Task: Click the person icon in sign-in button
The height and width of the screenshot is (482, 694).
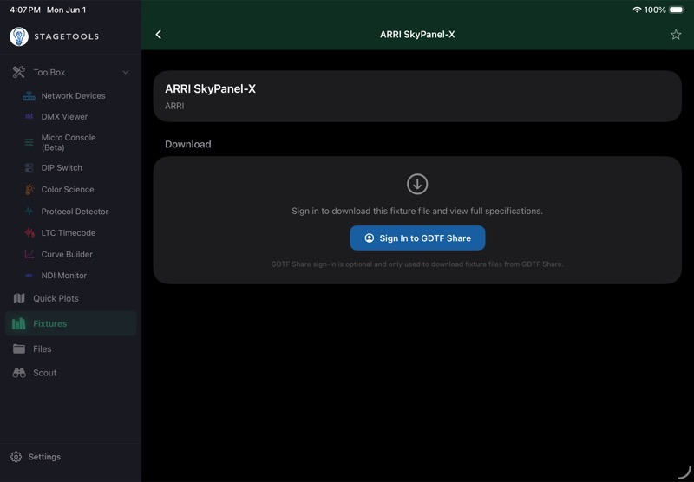Action: point(370,238)
